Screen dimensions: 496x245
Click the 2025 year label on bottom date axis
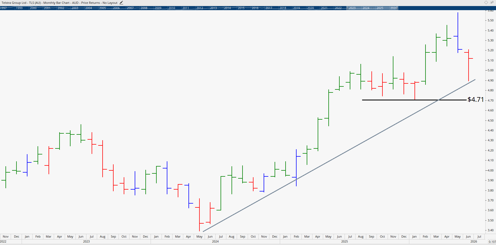(x=345, y=241)
